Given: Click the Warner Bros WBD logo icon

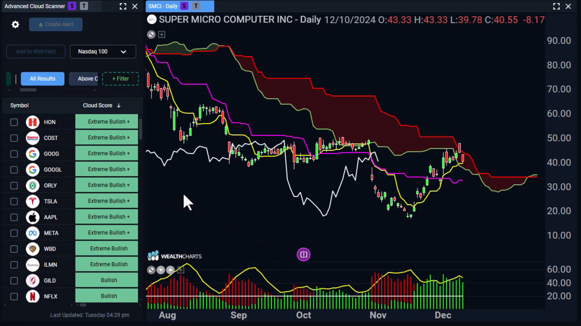Looking at the screenshot, I should (x=33, y=249).
